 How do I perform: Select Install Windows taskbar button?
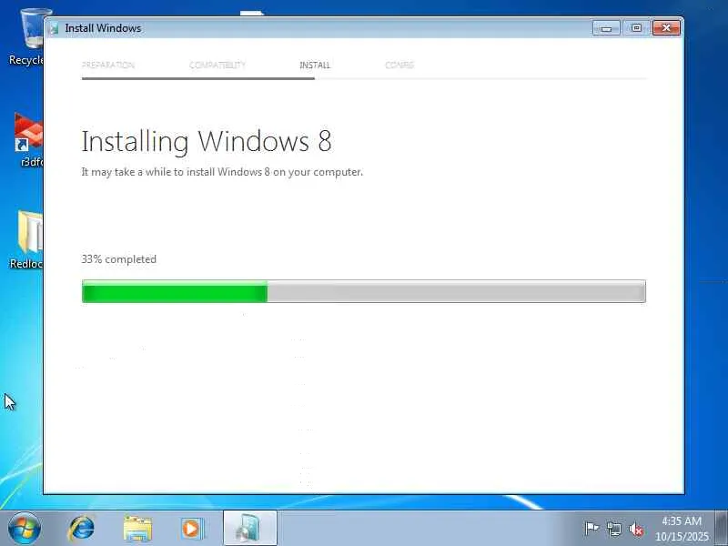tap(249, 529)
